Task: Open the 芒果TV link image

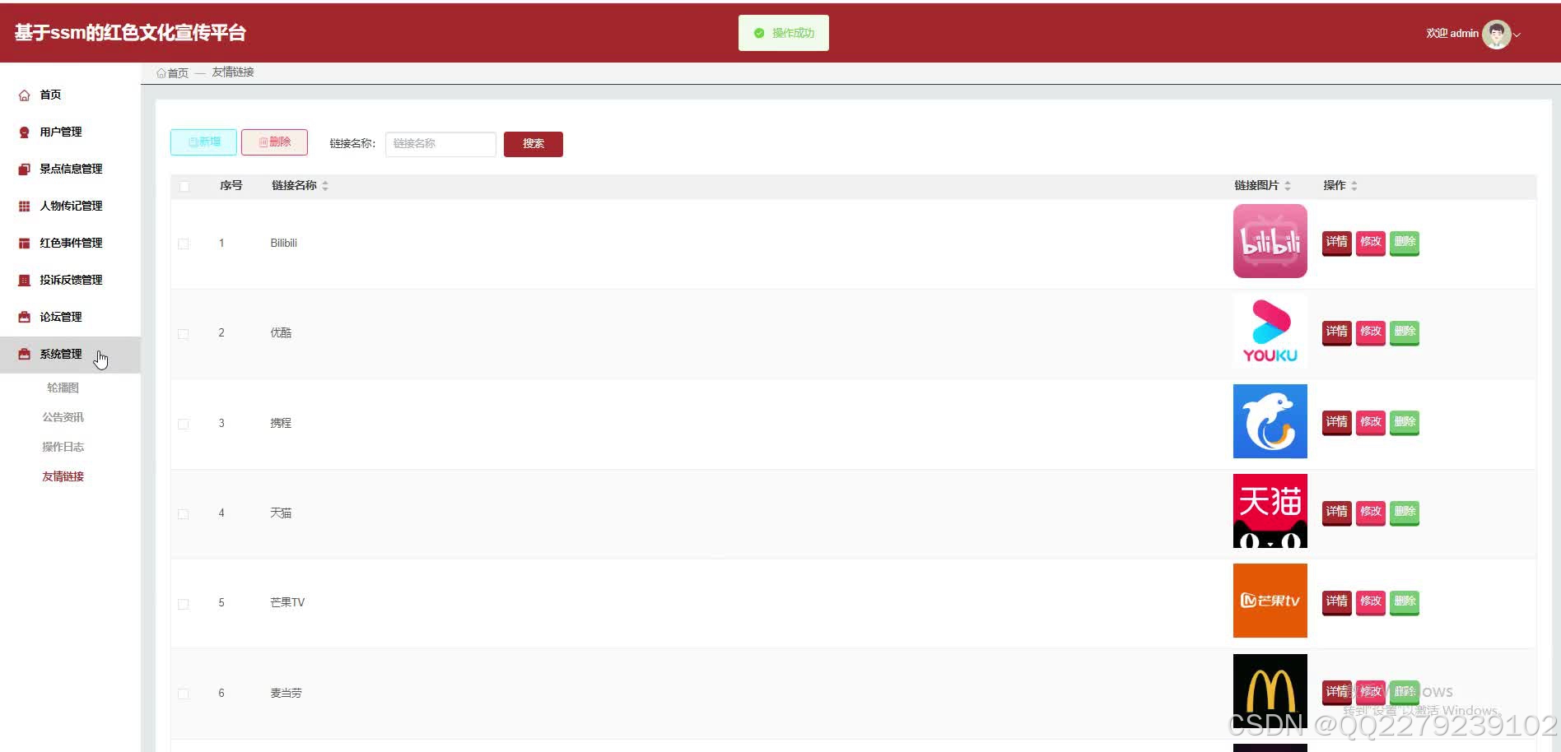Action: (x=1270, y=601)
